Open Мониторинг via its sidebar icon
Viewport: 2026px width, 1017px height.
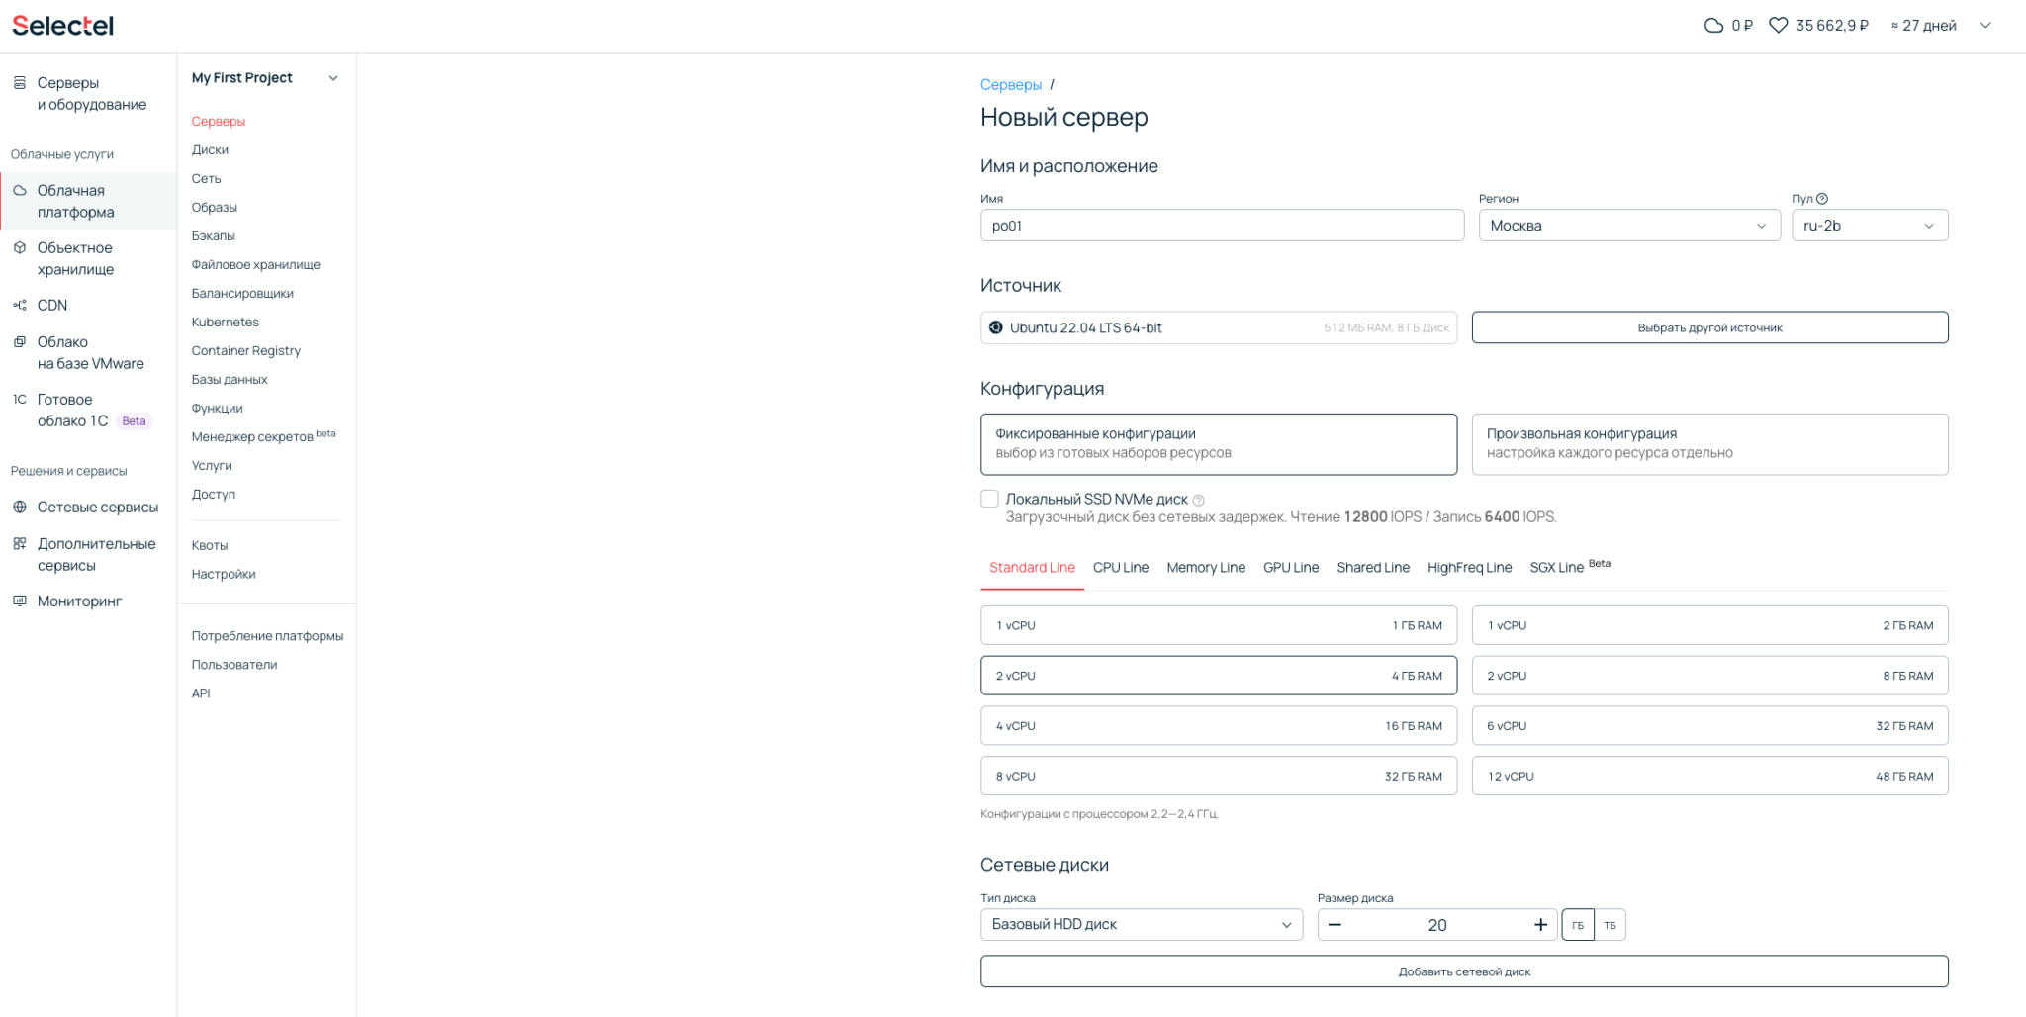click(x=20, y=601)
